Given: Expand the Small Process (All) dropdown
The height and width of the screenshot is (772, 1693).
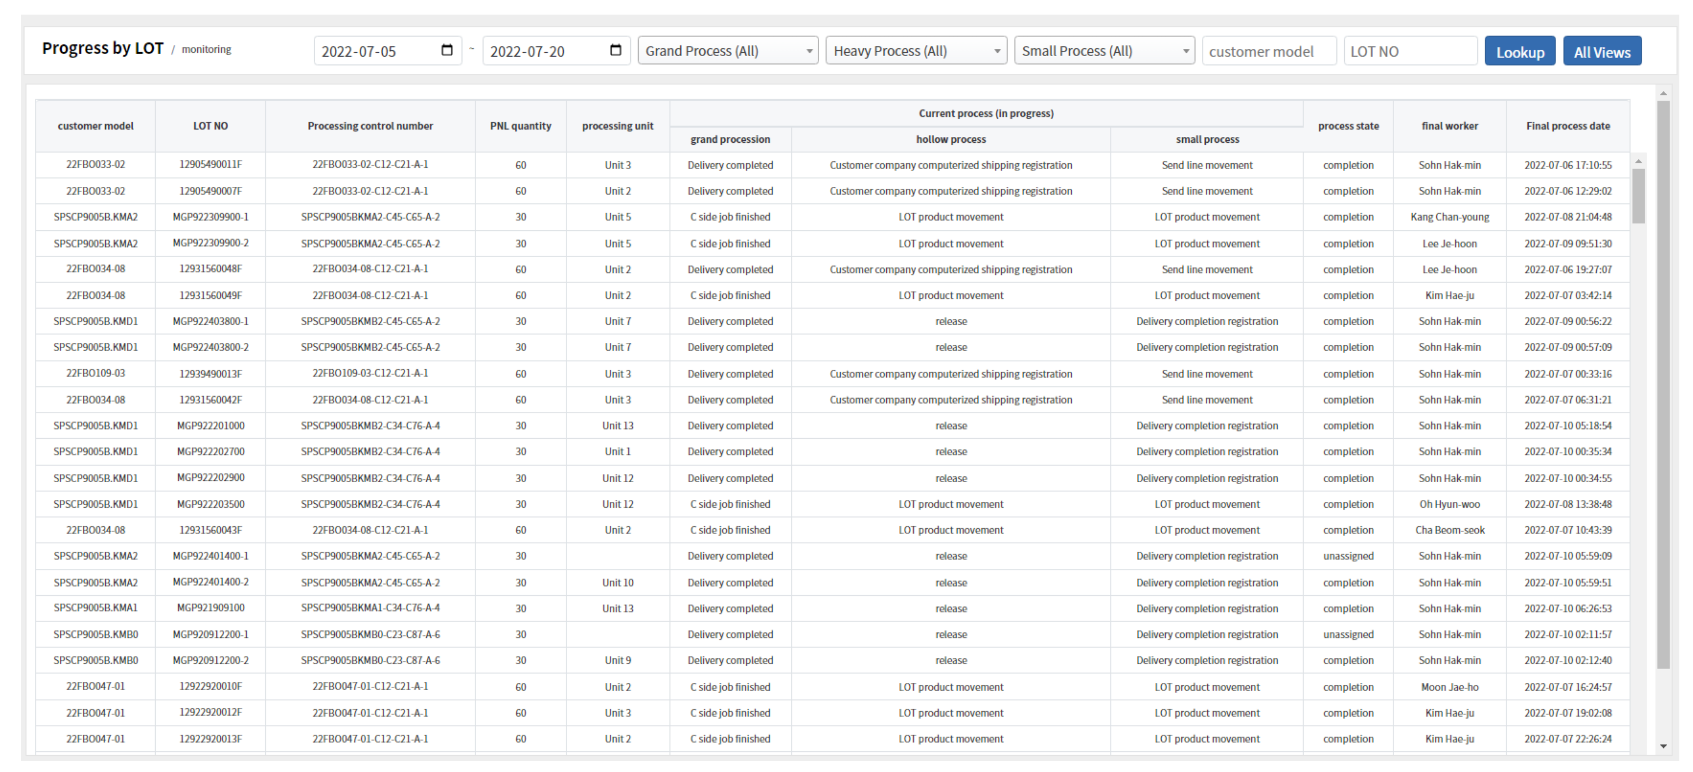Looking at the screenshot, I should [x=1104, y=51].
